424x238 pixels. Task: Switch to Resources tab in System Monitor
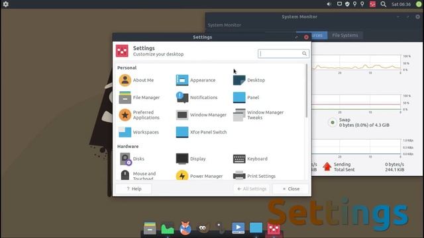point(319,35)
